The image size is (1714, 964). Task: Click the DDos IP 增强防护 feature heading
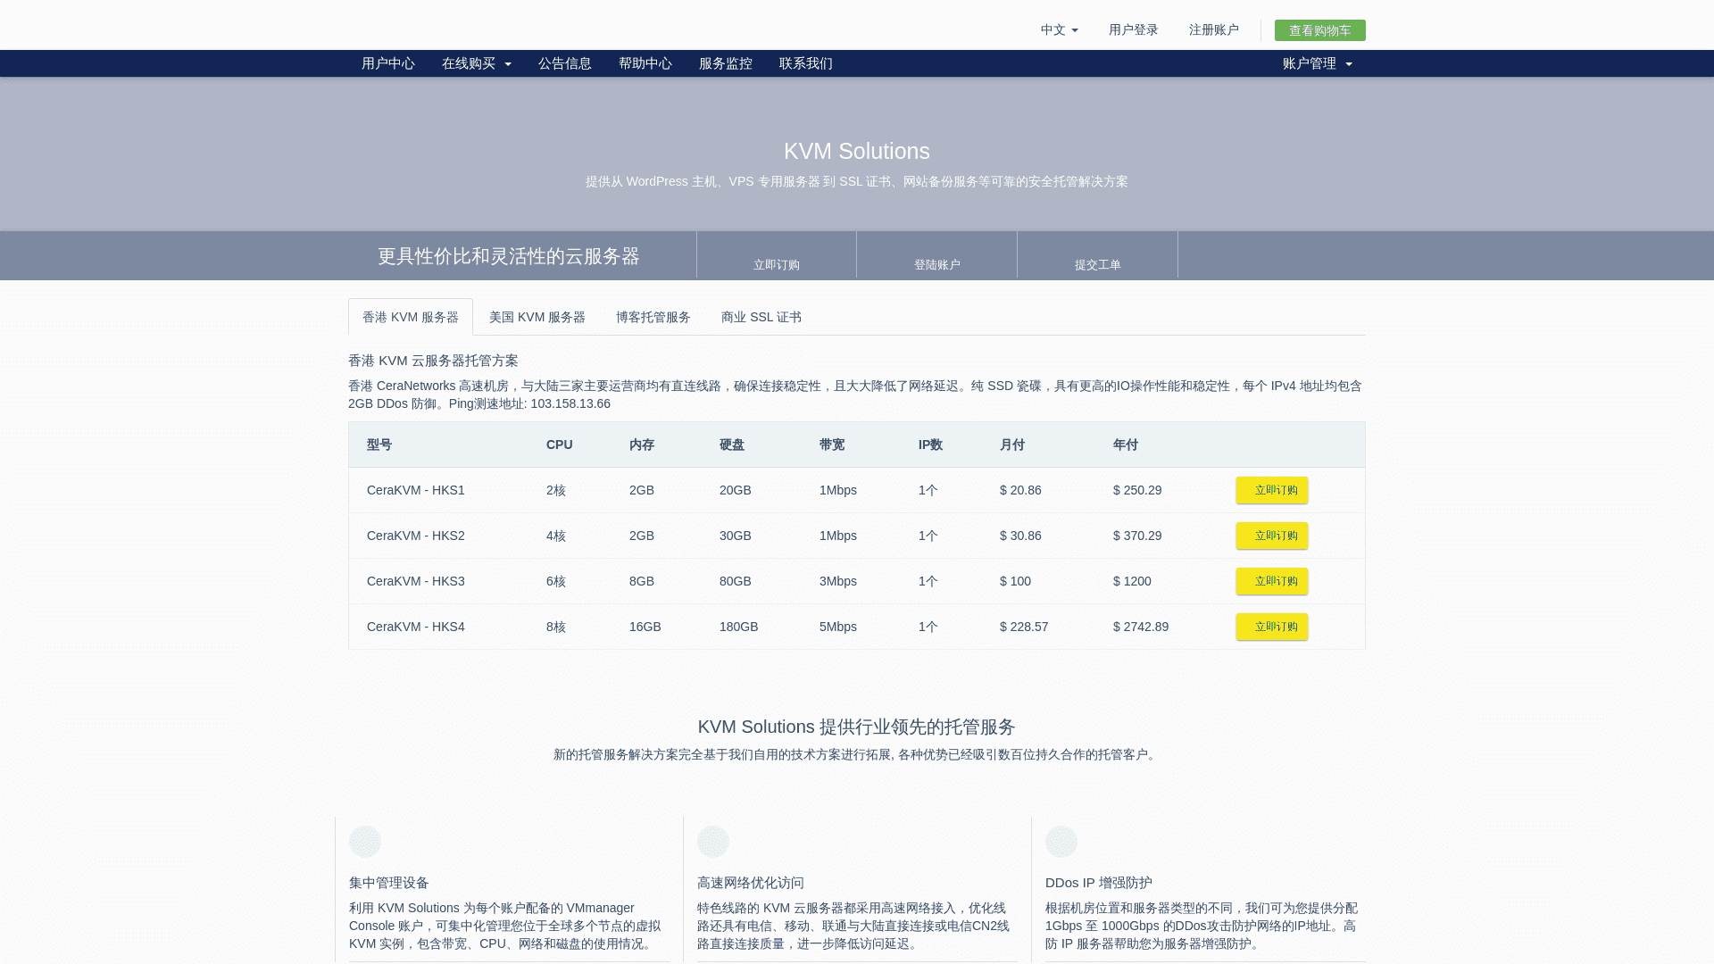click(1099, 883)
